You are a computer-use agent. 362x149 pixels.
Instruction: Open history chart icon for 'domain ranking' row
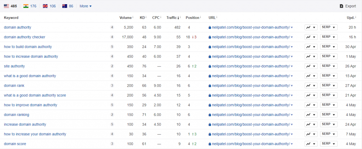[311, 114]
